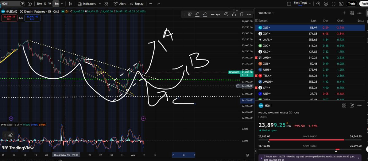Expand the Watchlist name dropdown

pos(266,13)
